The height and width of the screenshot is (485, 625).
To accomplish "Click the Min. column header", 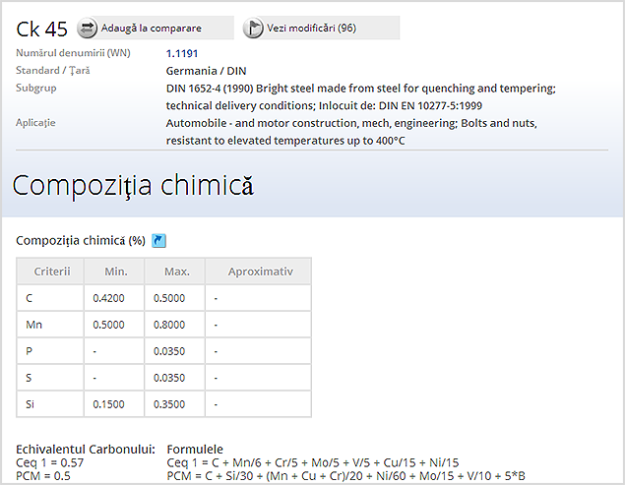I will [x=116, y=272].
